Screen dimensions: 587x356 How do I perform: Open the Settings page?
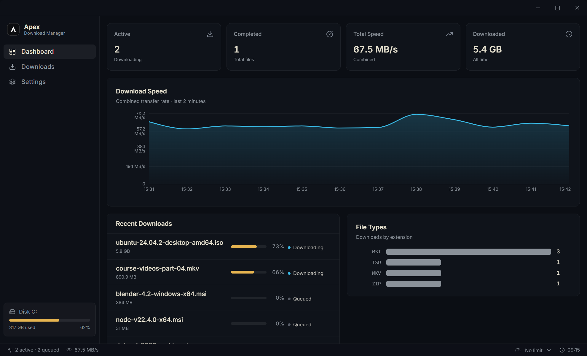[50, 82]
